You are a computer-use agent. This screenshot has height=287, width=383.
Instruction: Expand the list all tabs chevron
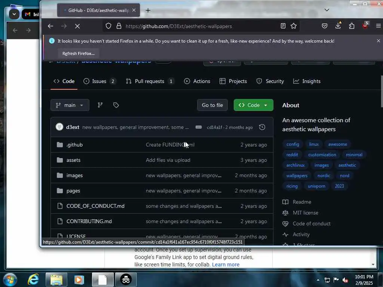(x=327, y=10)
